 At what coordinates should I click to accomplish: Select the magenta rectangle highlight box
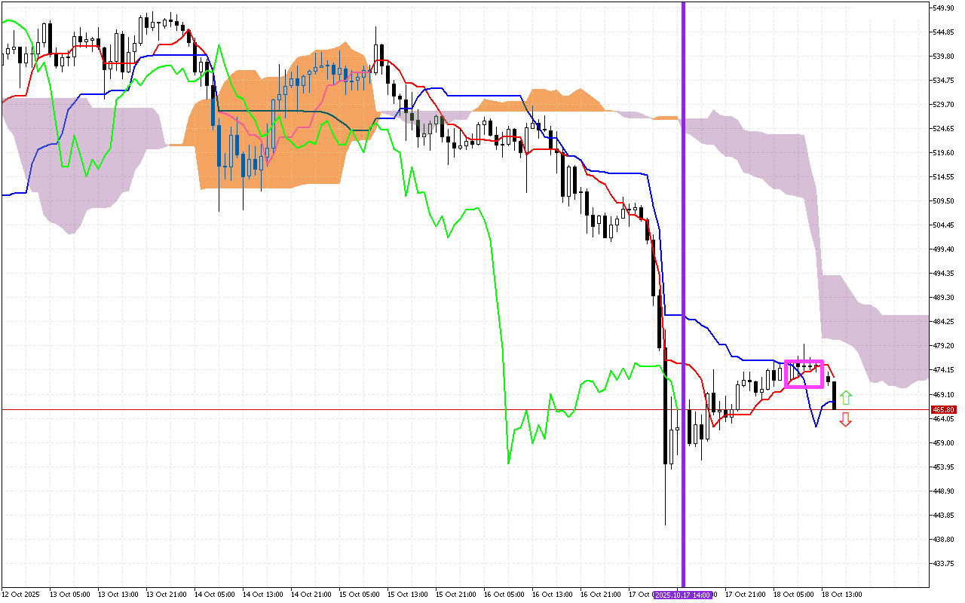pyautogui.click(x=804, y=374)
